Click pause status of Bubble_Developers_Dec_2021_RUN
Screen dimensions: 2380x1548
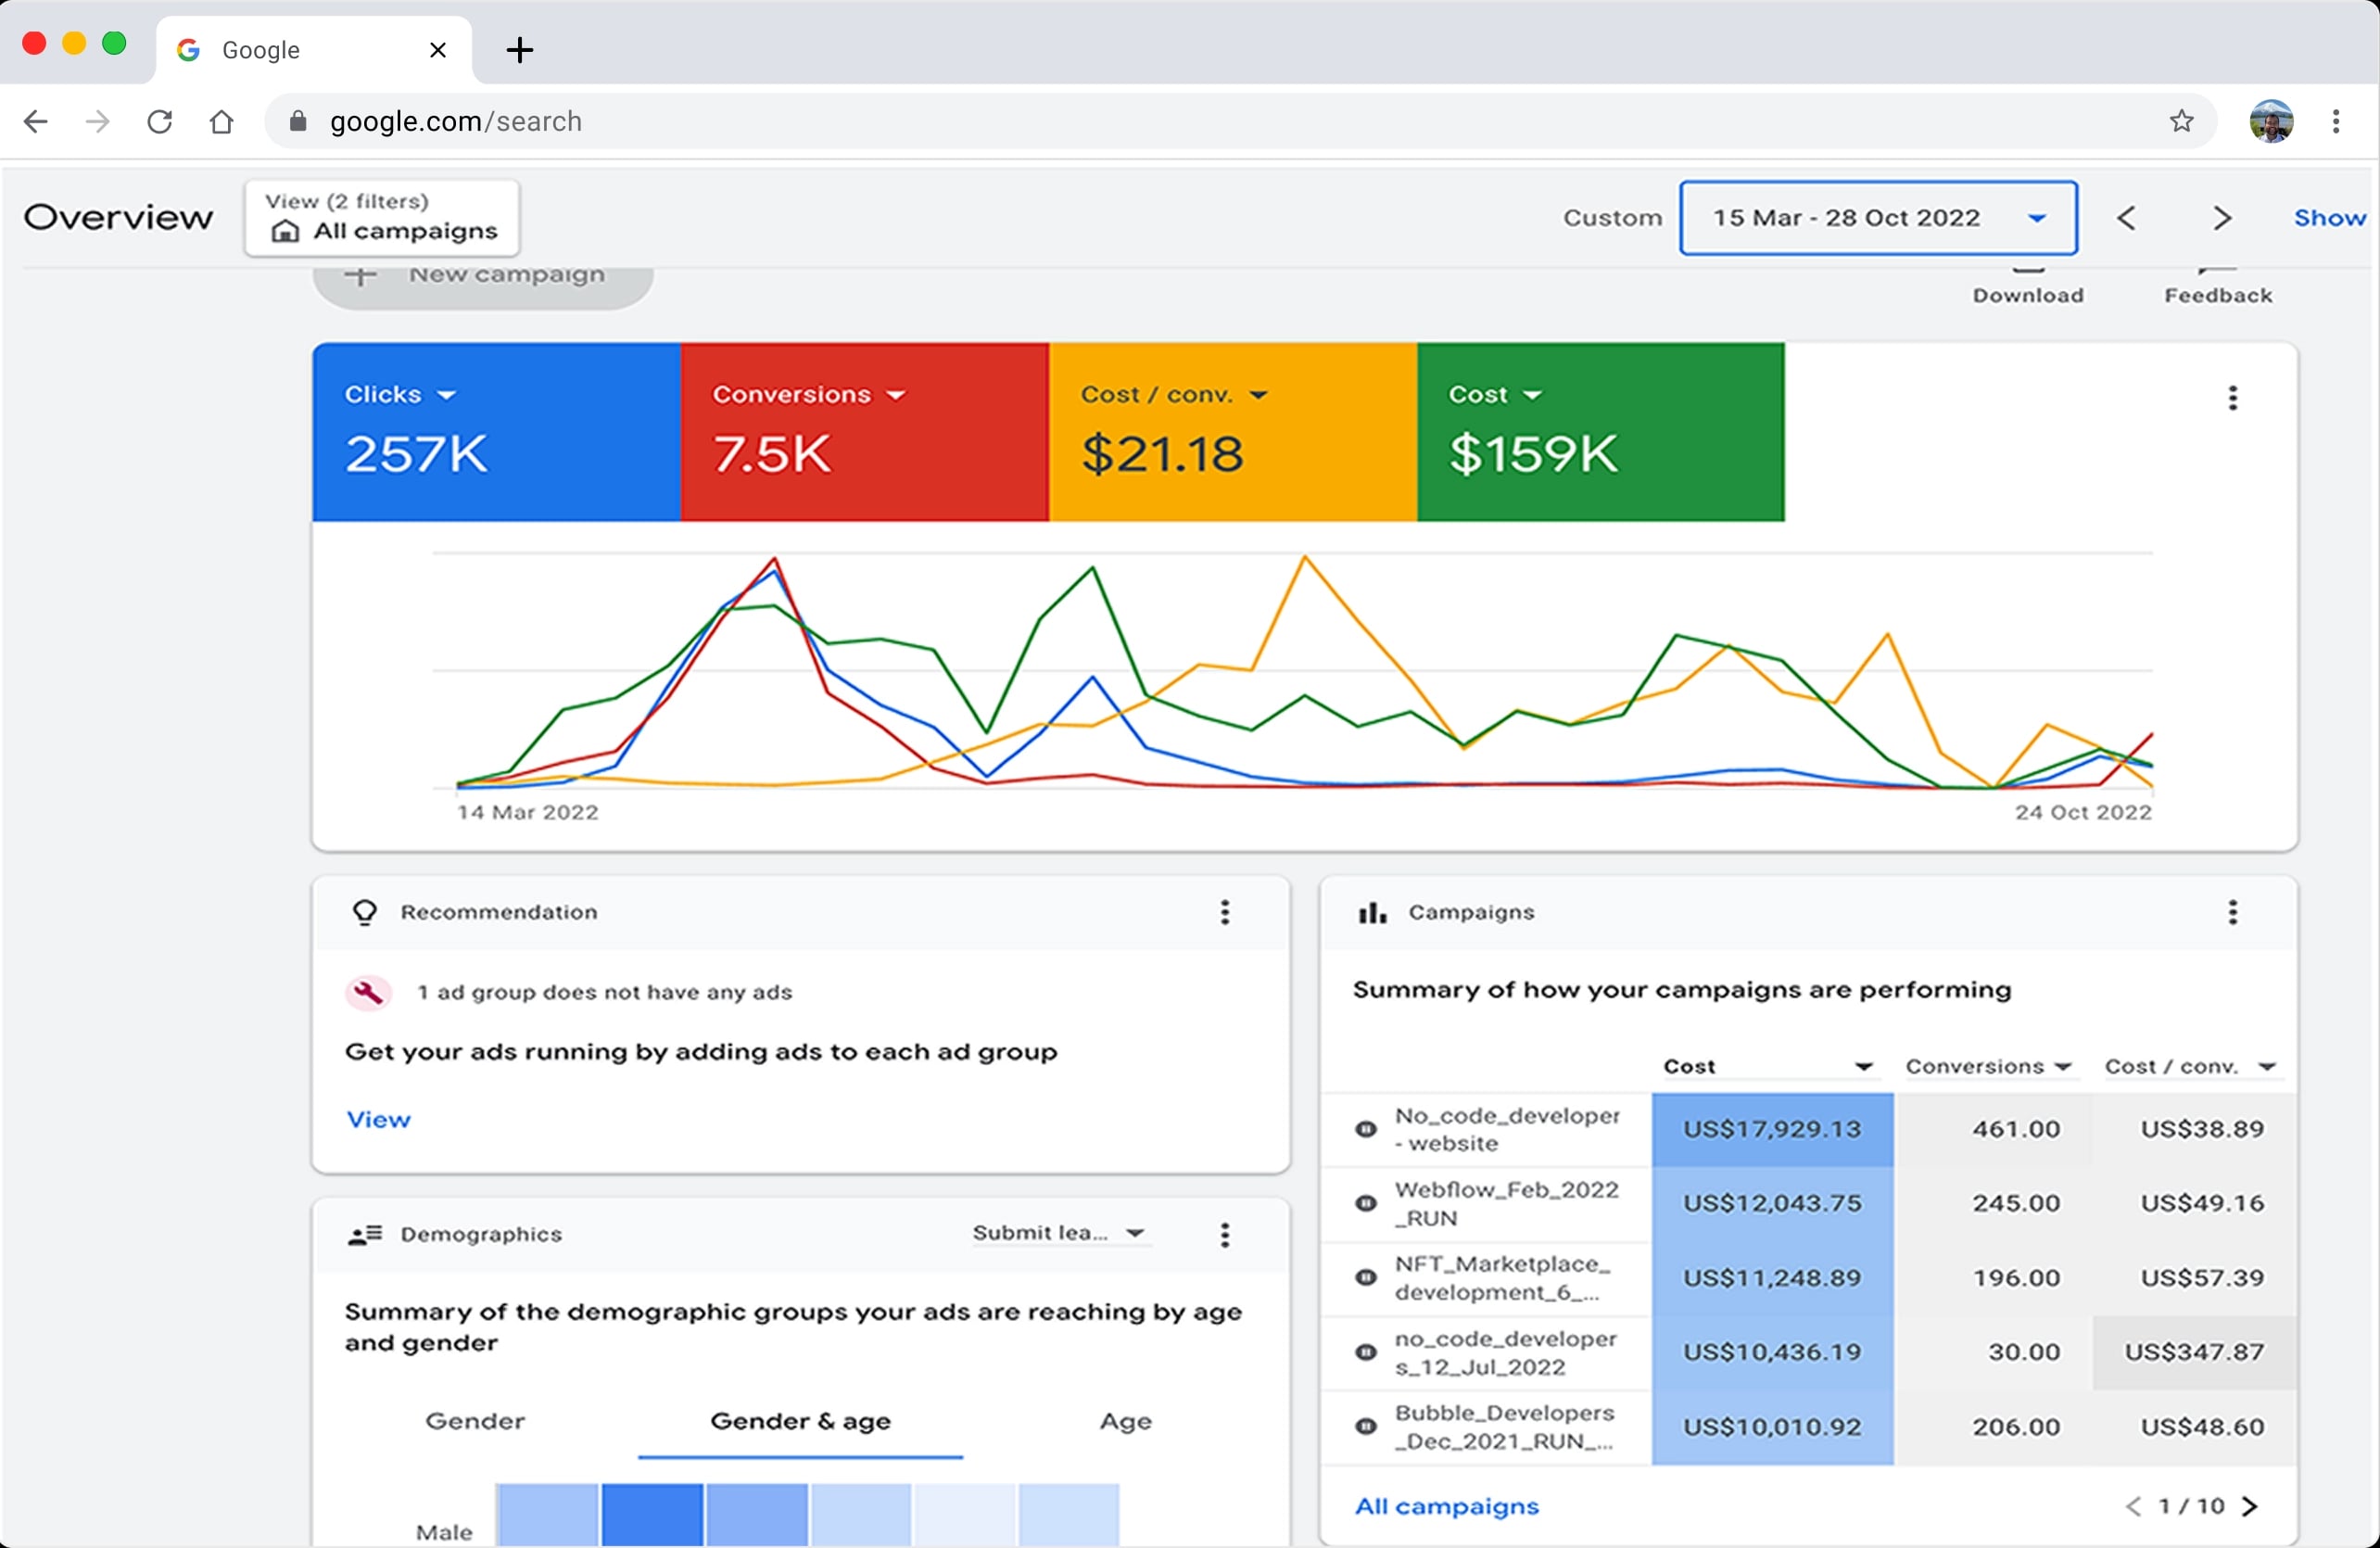click(x=1365, y=1427)
